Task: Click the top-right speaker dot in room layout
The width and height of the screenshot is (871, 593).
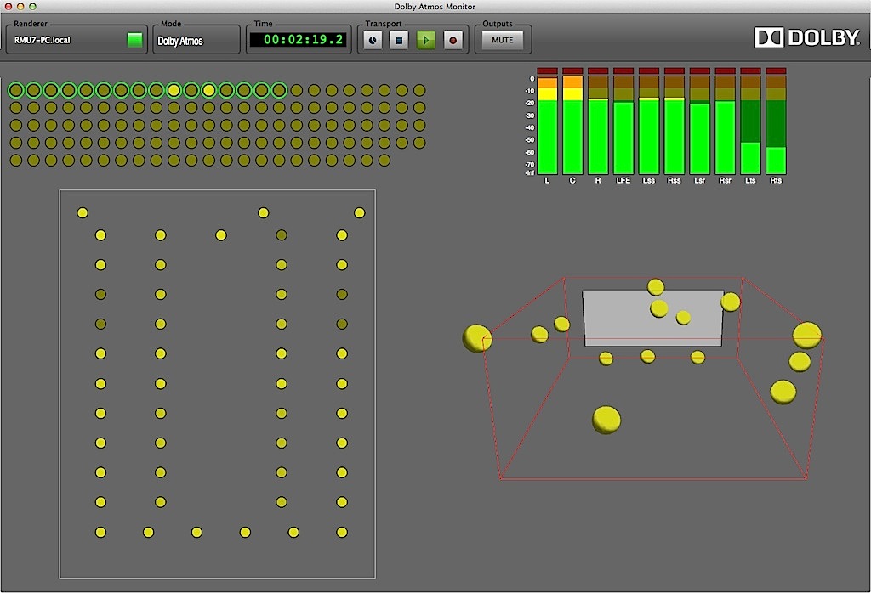Action: [360, 212]
